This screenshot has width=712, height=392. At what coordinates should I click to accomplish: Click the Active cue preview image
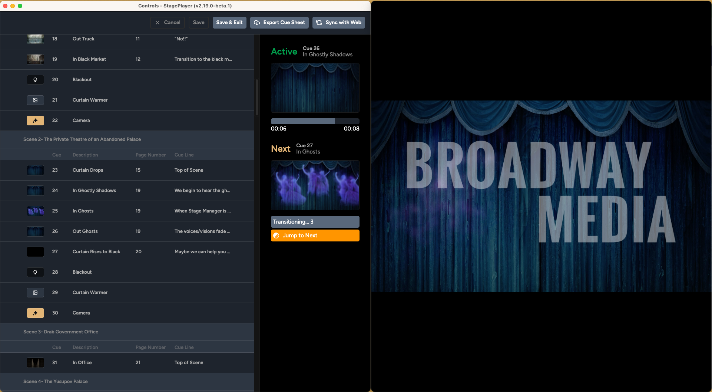(x=315, y=88)
